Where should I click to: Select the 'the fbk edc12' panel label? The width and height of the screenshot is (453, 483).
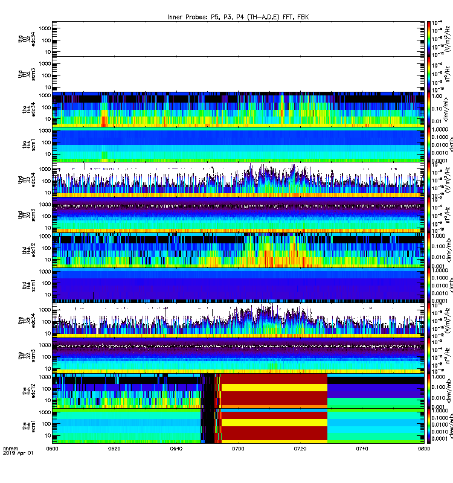click(x=29, y=391)
